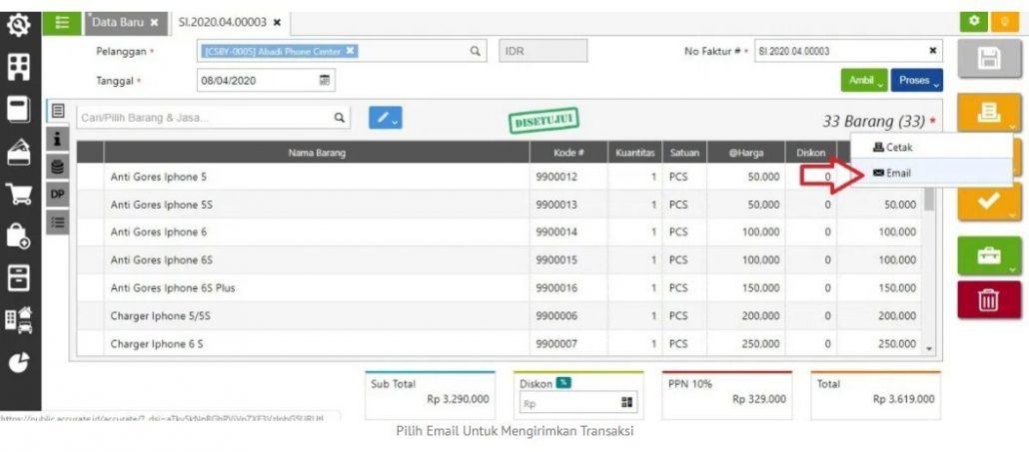1029x452 pixels.
Task: Click the orange checkmark button
Action: (989, 202)
